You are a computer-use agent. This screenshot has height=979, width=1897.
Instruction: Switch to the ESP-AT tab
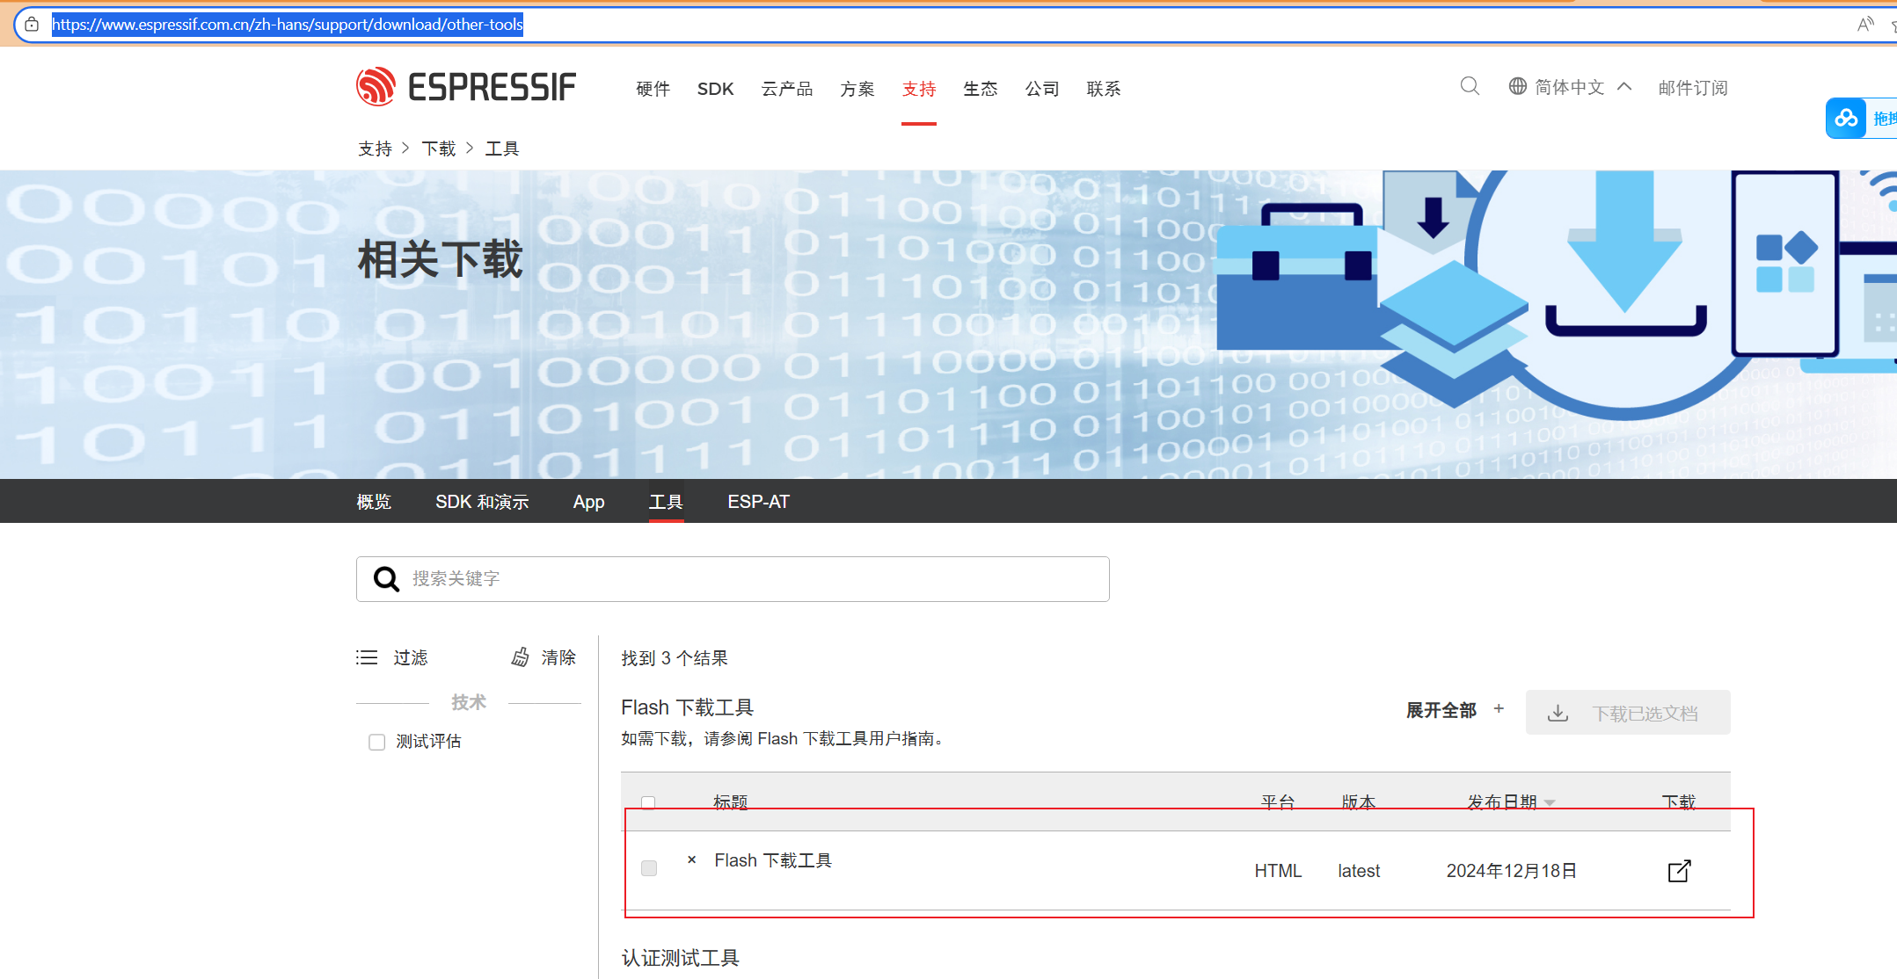pyautogui.click(x=758, y=502)
